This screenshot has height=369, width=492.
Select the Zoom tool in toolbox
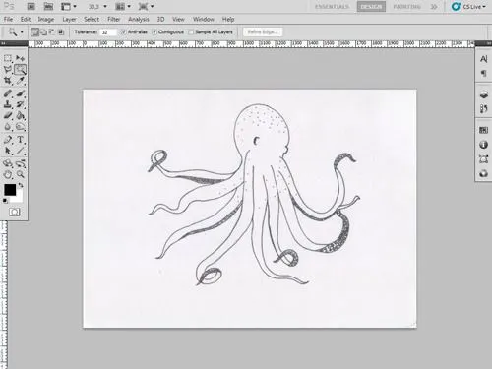[x=20, y=174]
